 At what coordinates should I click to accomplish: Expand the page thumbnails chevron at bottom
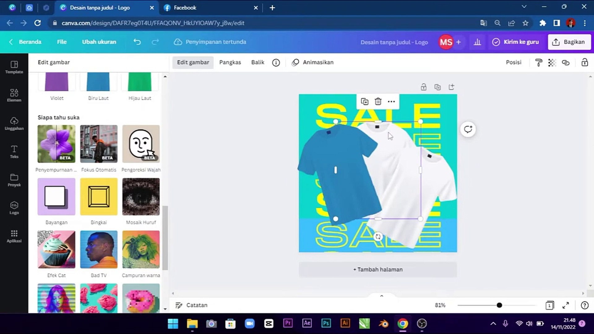[x=381, y=296]
